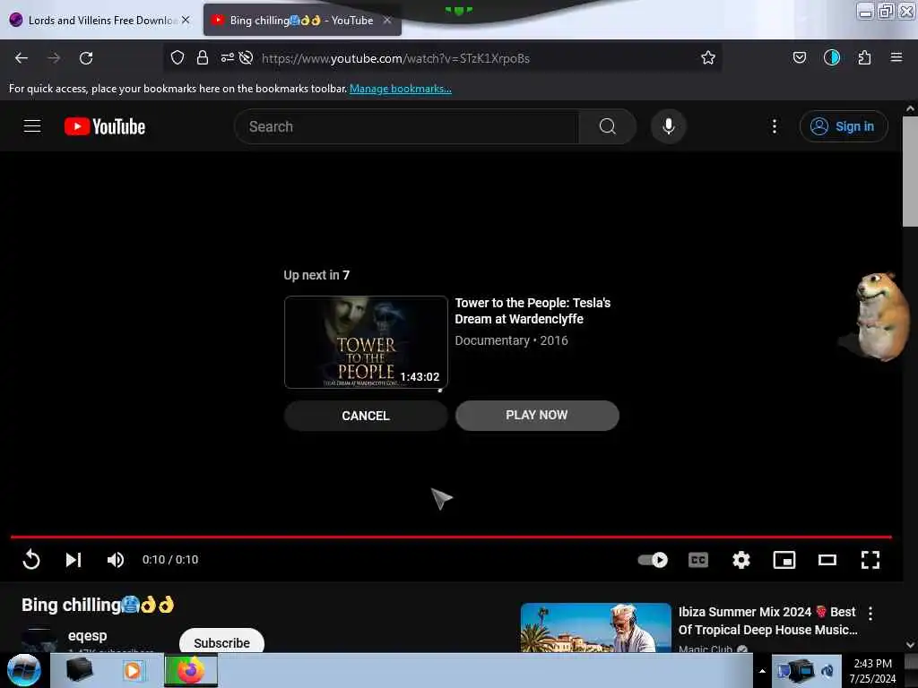Focus the YouTube Search field

click(x=406, y=126)
